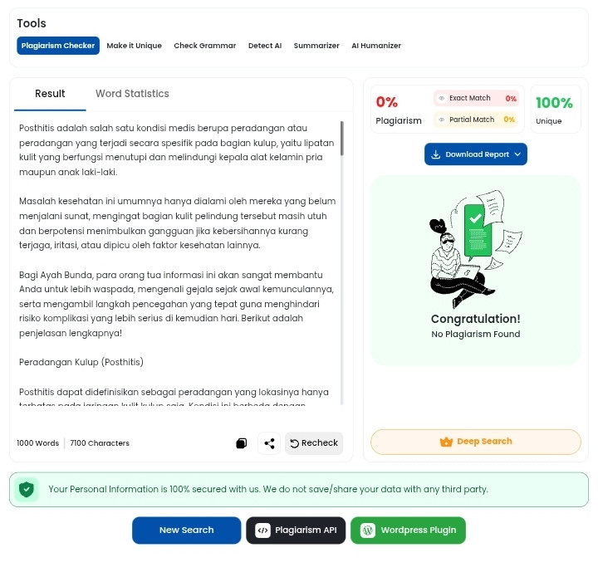The height and width of the screenshot is (567, 598).
Task: Click the crown icon on Deep Search
Action: tap(446, 442)
